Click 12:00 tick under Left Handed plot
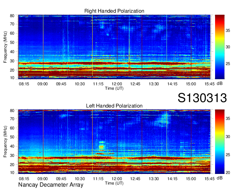The height and width of the screenshot is (189, 234). click(x=117, y=179)
